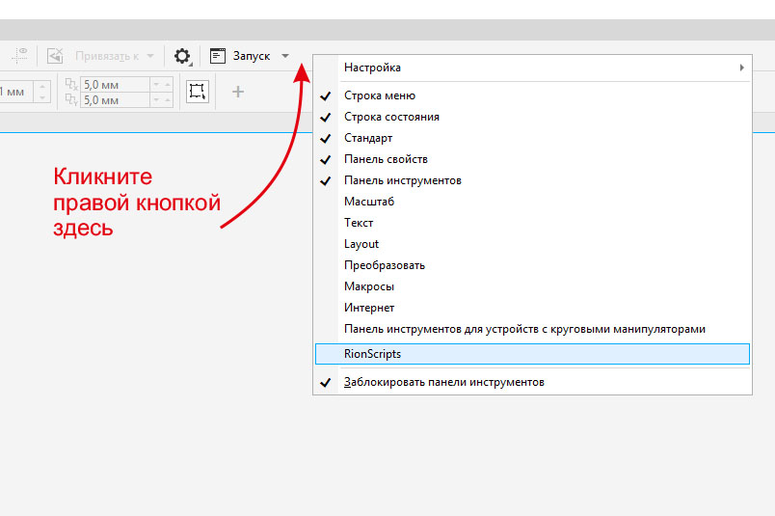775x516 pixels.
Task: Click the Treat as filled bounding box icon
Action: [x=198, y=92]
